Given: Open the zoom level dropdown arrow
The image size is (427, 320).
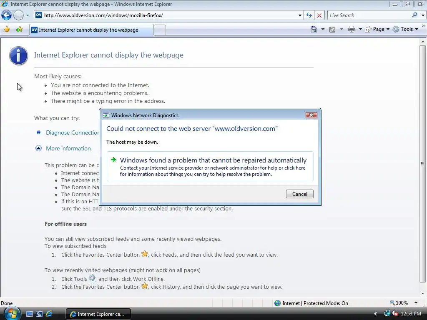Looking at the screenshot, I should [416, 303].
